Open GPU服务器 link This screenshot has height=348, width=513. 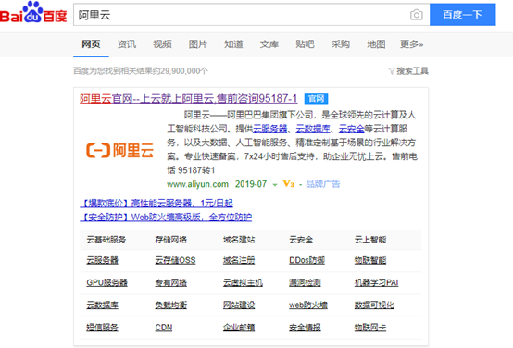point(107,282)
